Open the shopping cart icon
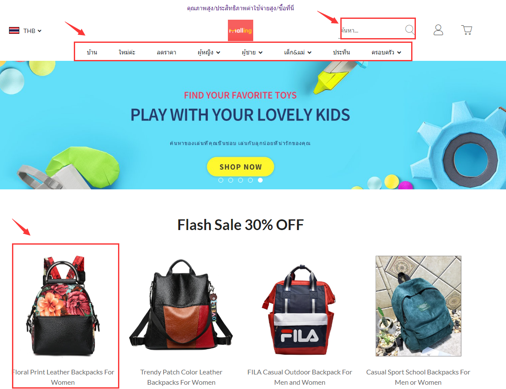Image resolution: width=506 pixels, height=389 pixels. coord(467,30)
